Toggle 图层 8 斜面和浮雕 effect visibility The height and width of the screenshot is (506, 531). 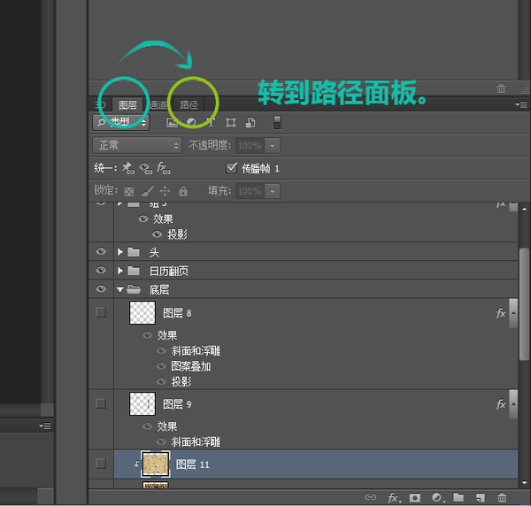[162, 350]
